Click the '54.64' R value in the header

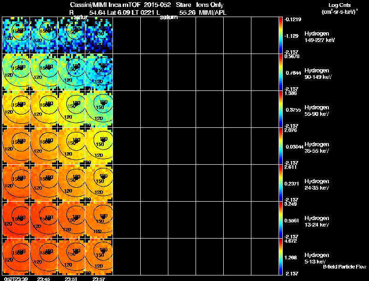click(x=97, y=12)
